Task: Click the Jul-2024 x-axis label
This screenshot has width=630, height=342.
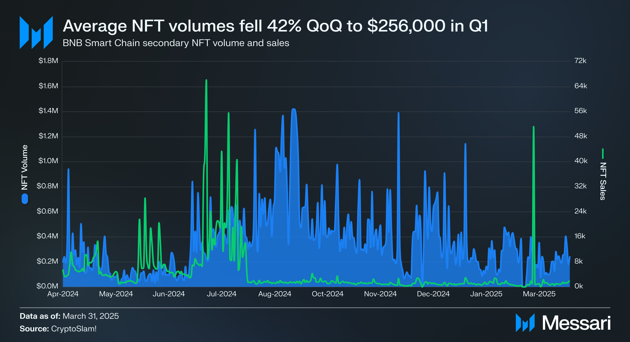Action: [x=221, y=294]
